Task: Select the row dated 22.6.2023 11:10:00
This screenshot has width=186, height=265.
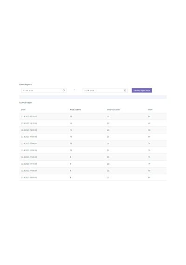Action: tap(93, 164)
